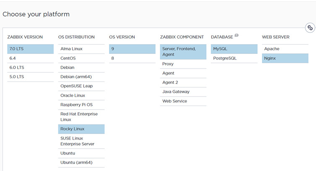316x171 pixels.
Task: Select Red Hat Enterprise Linux
Action: click(x=81, y=117)
